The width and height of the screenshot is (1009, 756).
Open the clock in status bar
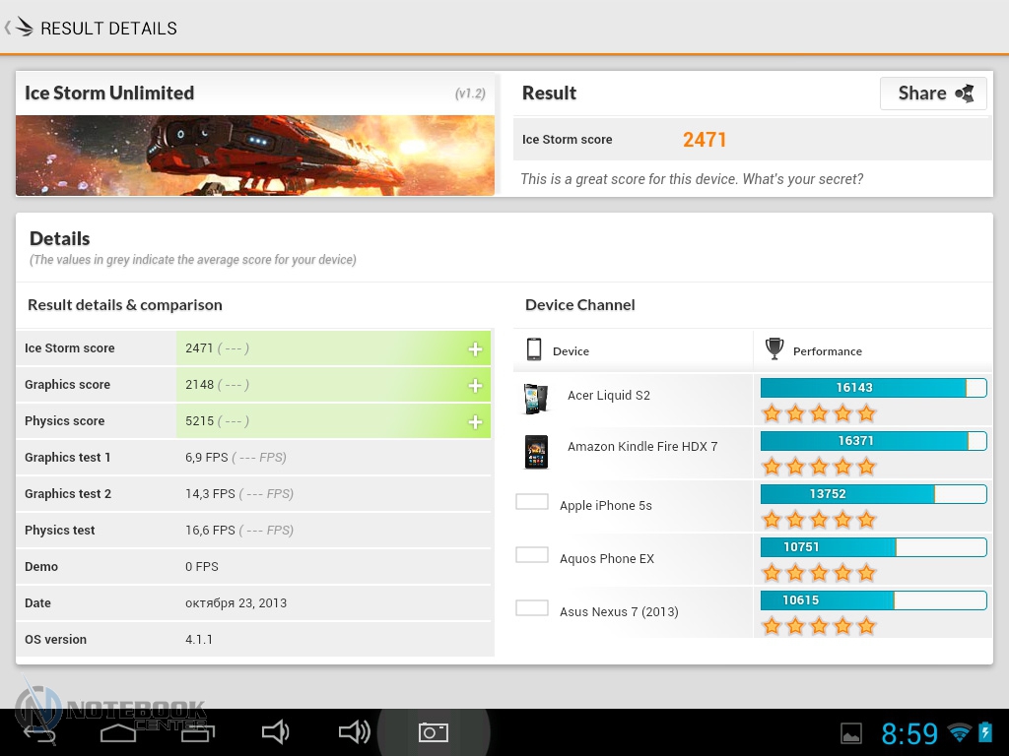[x=908, y=733]
